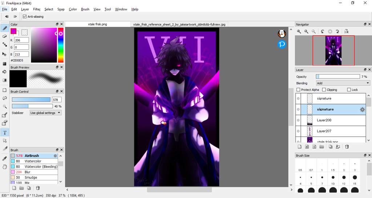Screen dimensions: 372x198
Task: Select the Smudge brush
Action: pos(34,177)
